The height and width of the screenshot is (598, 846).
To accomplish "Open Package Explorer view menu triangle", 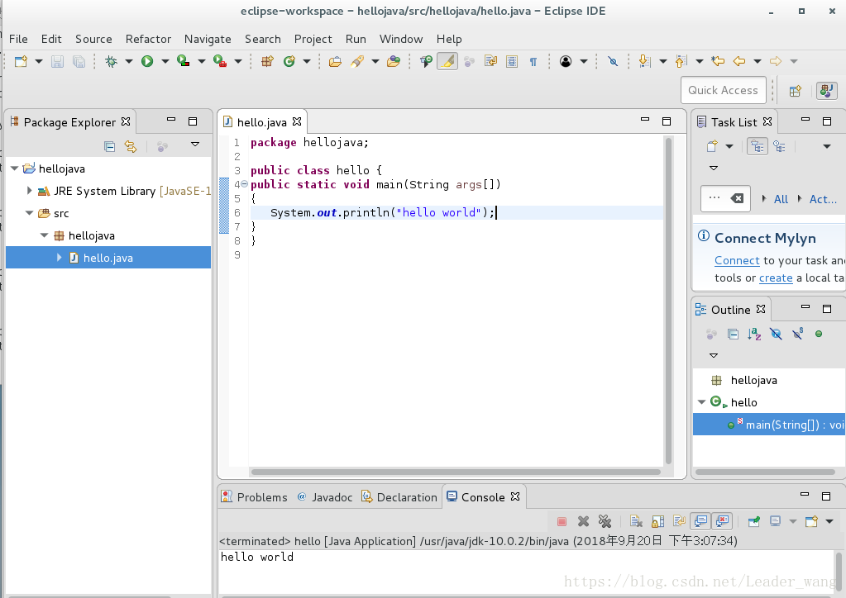I will [x=195, y=145].
